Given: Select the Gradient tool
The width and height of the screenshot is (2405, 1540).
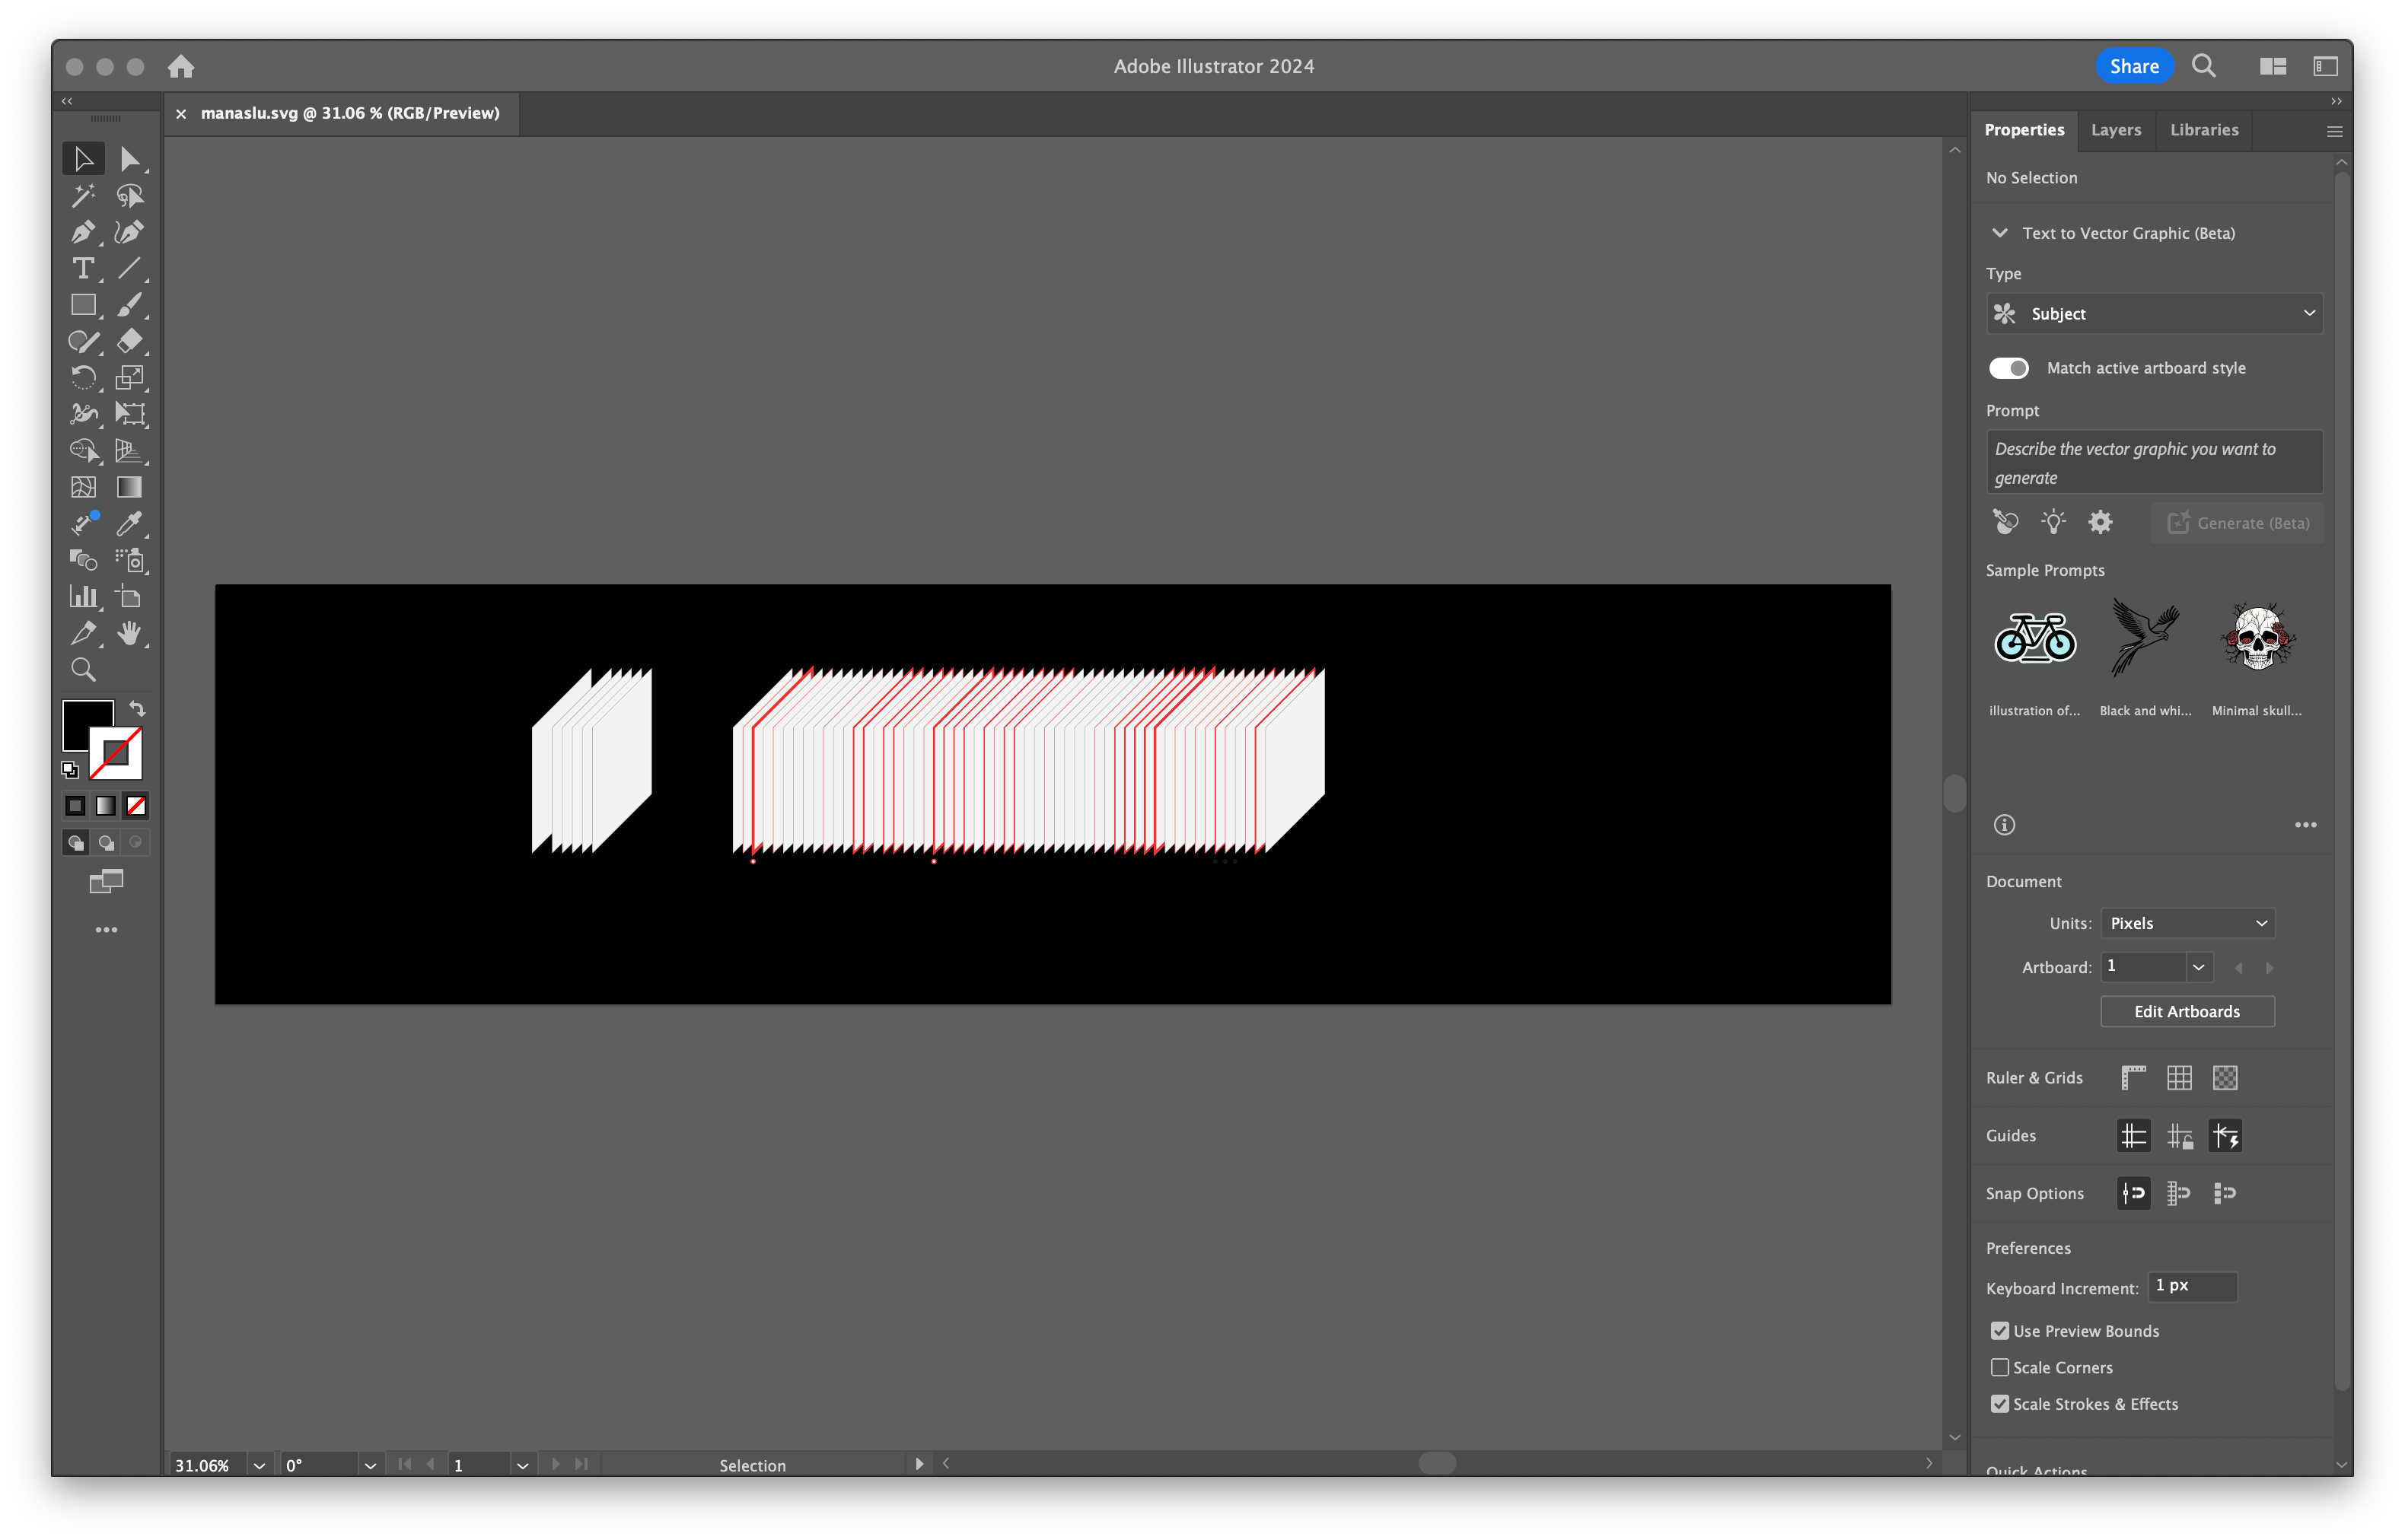Looking at the screenshot, I should (129, 487).
